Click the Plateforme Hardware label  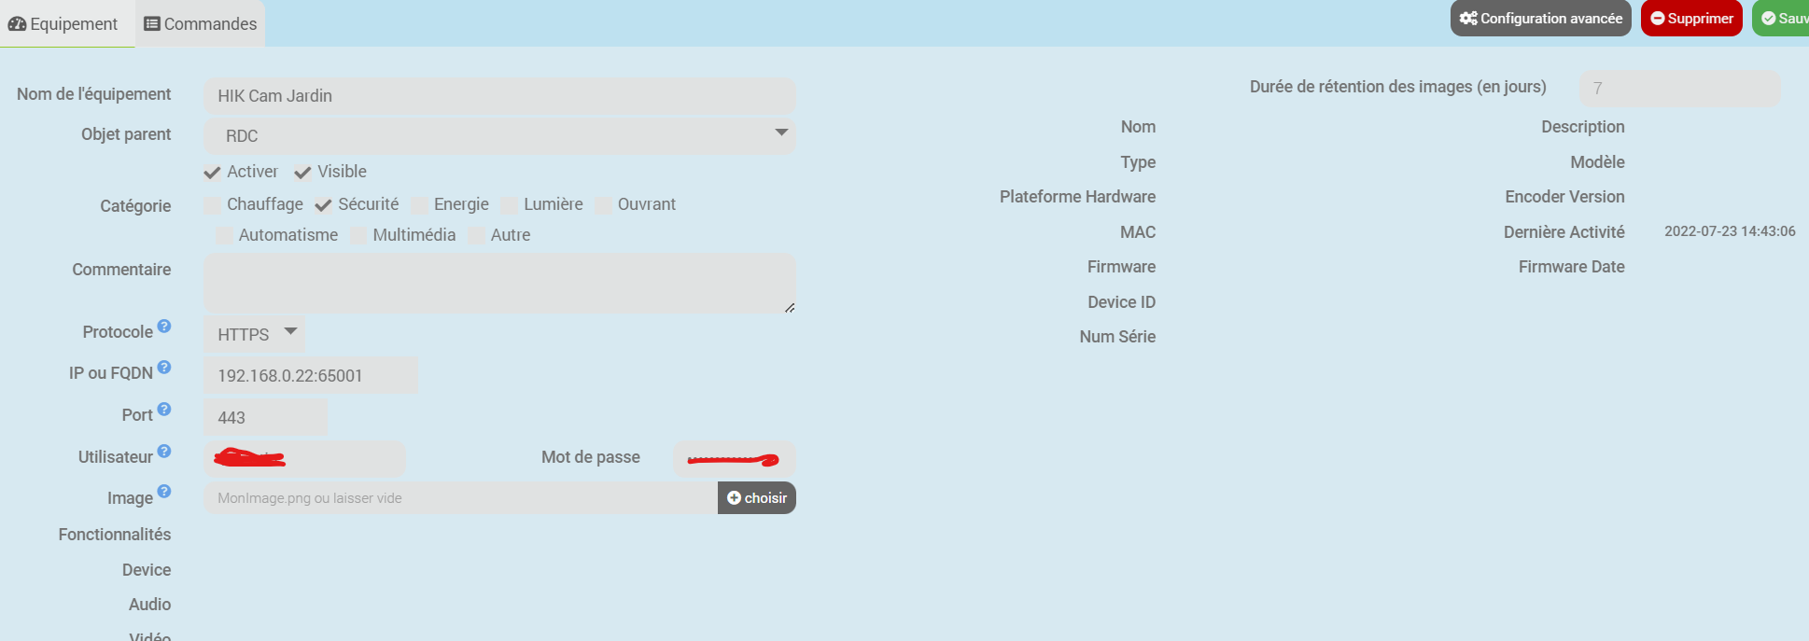pos(1077,197)
